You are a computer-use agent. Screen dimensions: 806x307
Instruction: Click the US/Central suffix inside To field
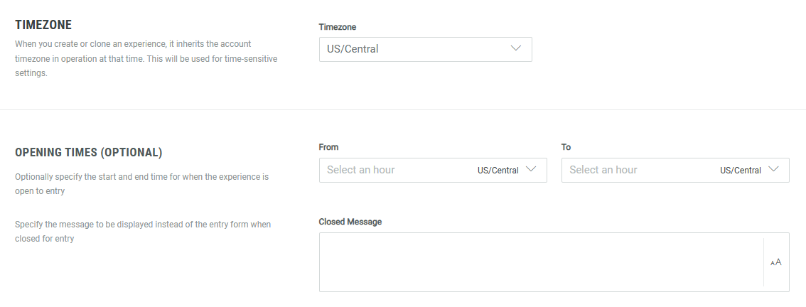(740, 171)
